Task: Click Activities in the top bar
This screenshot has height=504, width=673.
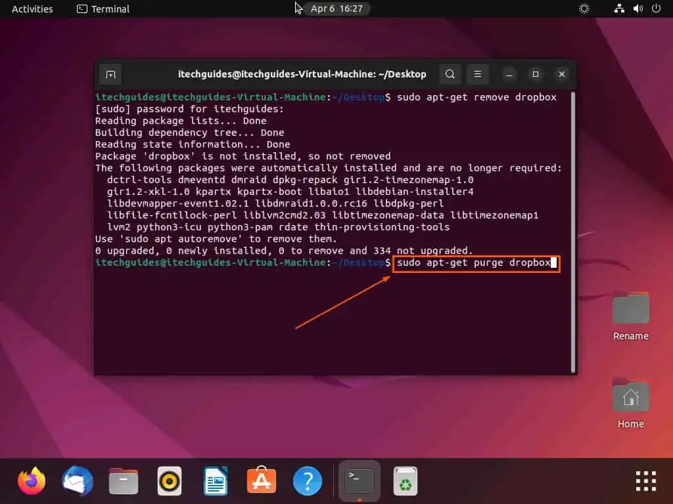Action: click(x=31, y=9)
